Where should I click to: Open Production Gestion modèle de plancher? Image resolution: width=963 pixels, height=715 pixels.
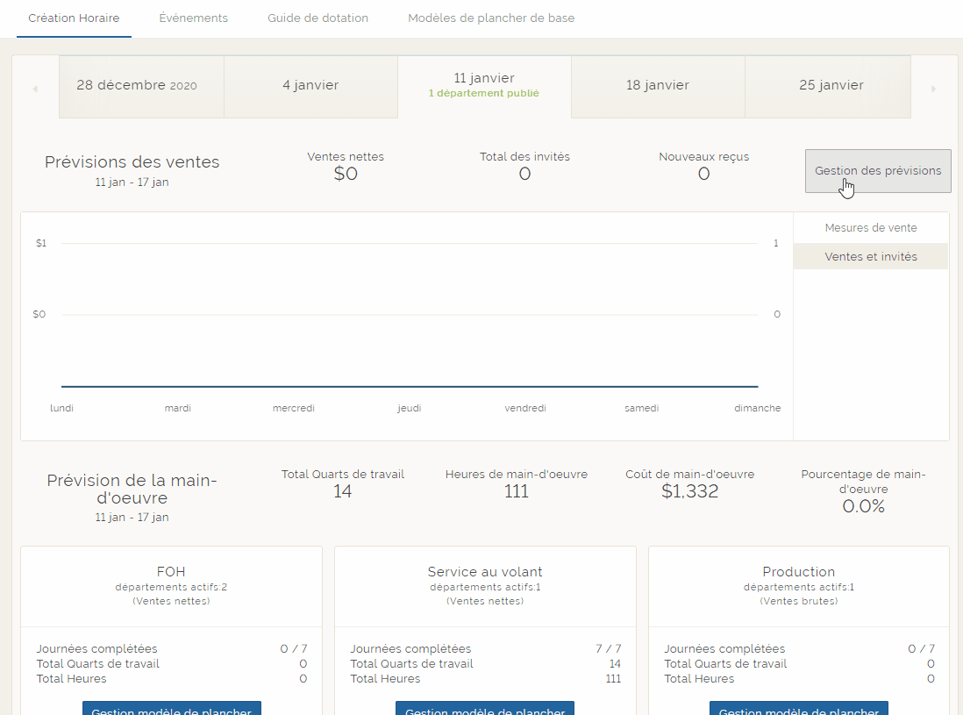[799, 709]
